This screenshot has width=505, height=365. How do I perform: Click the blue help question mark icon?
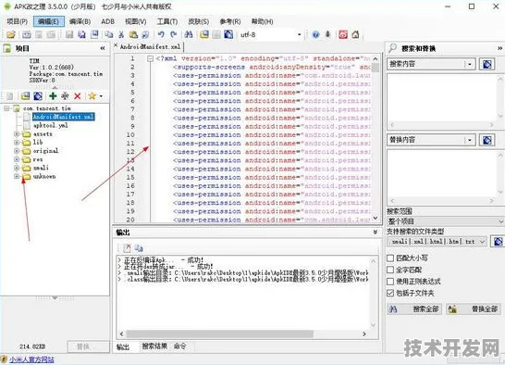coord(316,34)
